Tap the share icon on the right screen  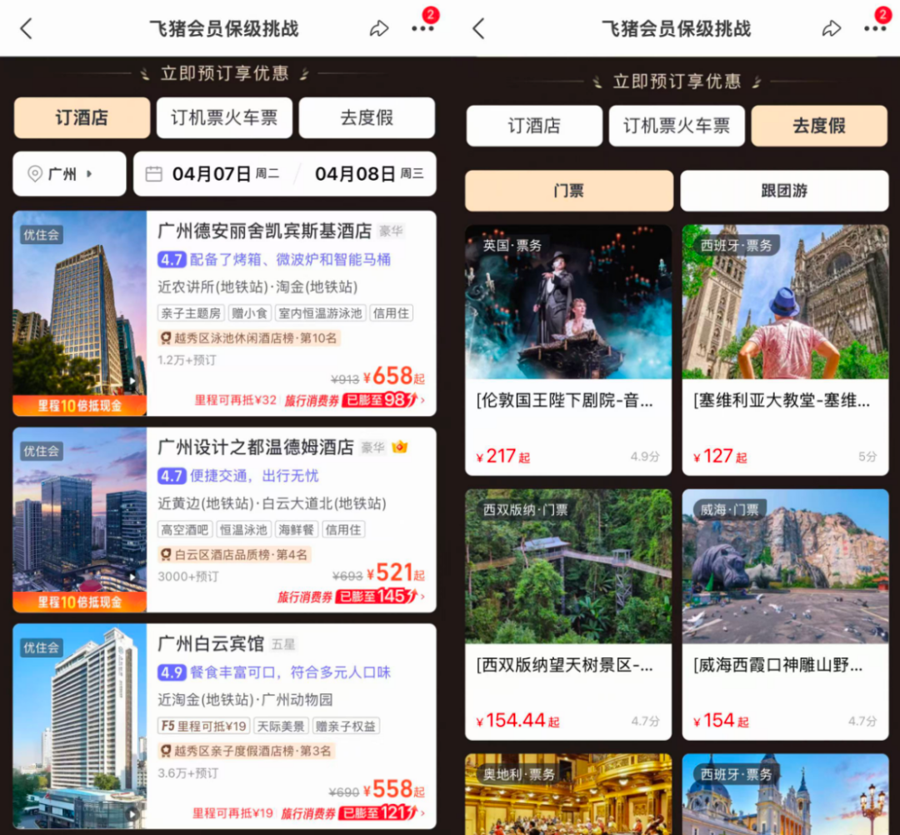(831, 27)
